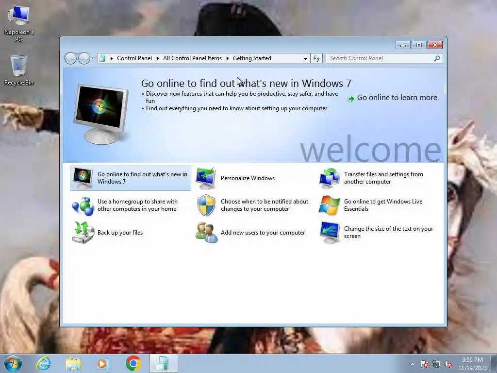Click 'Go online to get Windows Live Essentials' text
The width and height of the screenshot is (497, 373).
[x=383, y=205]
